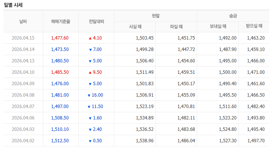Click the date 2026.04.09
The image size is (273, 148).
point(23,84)
